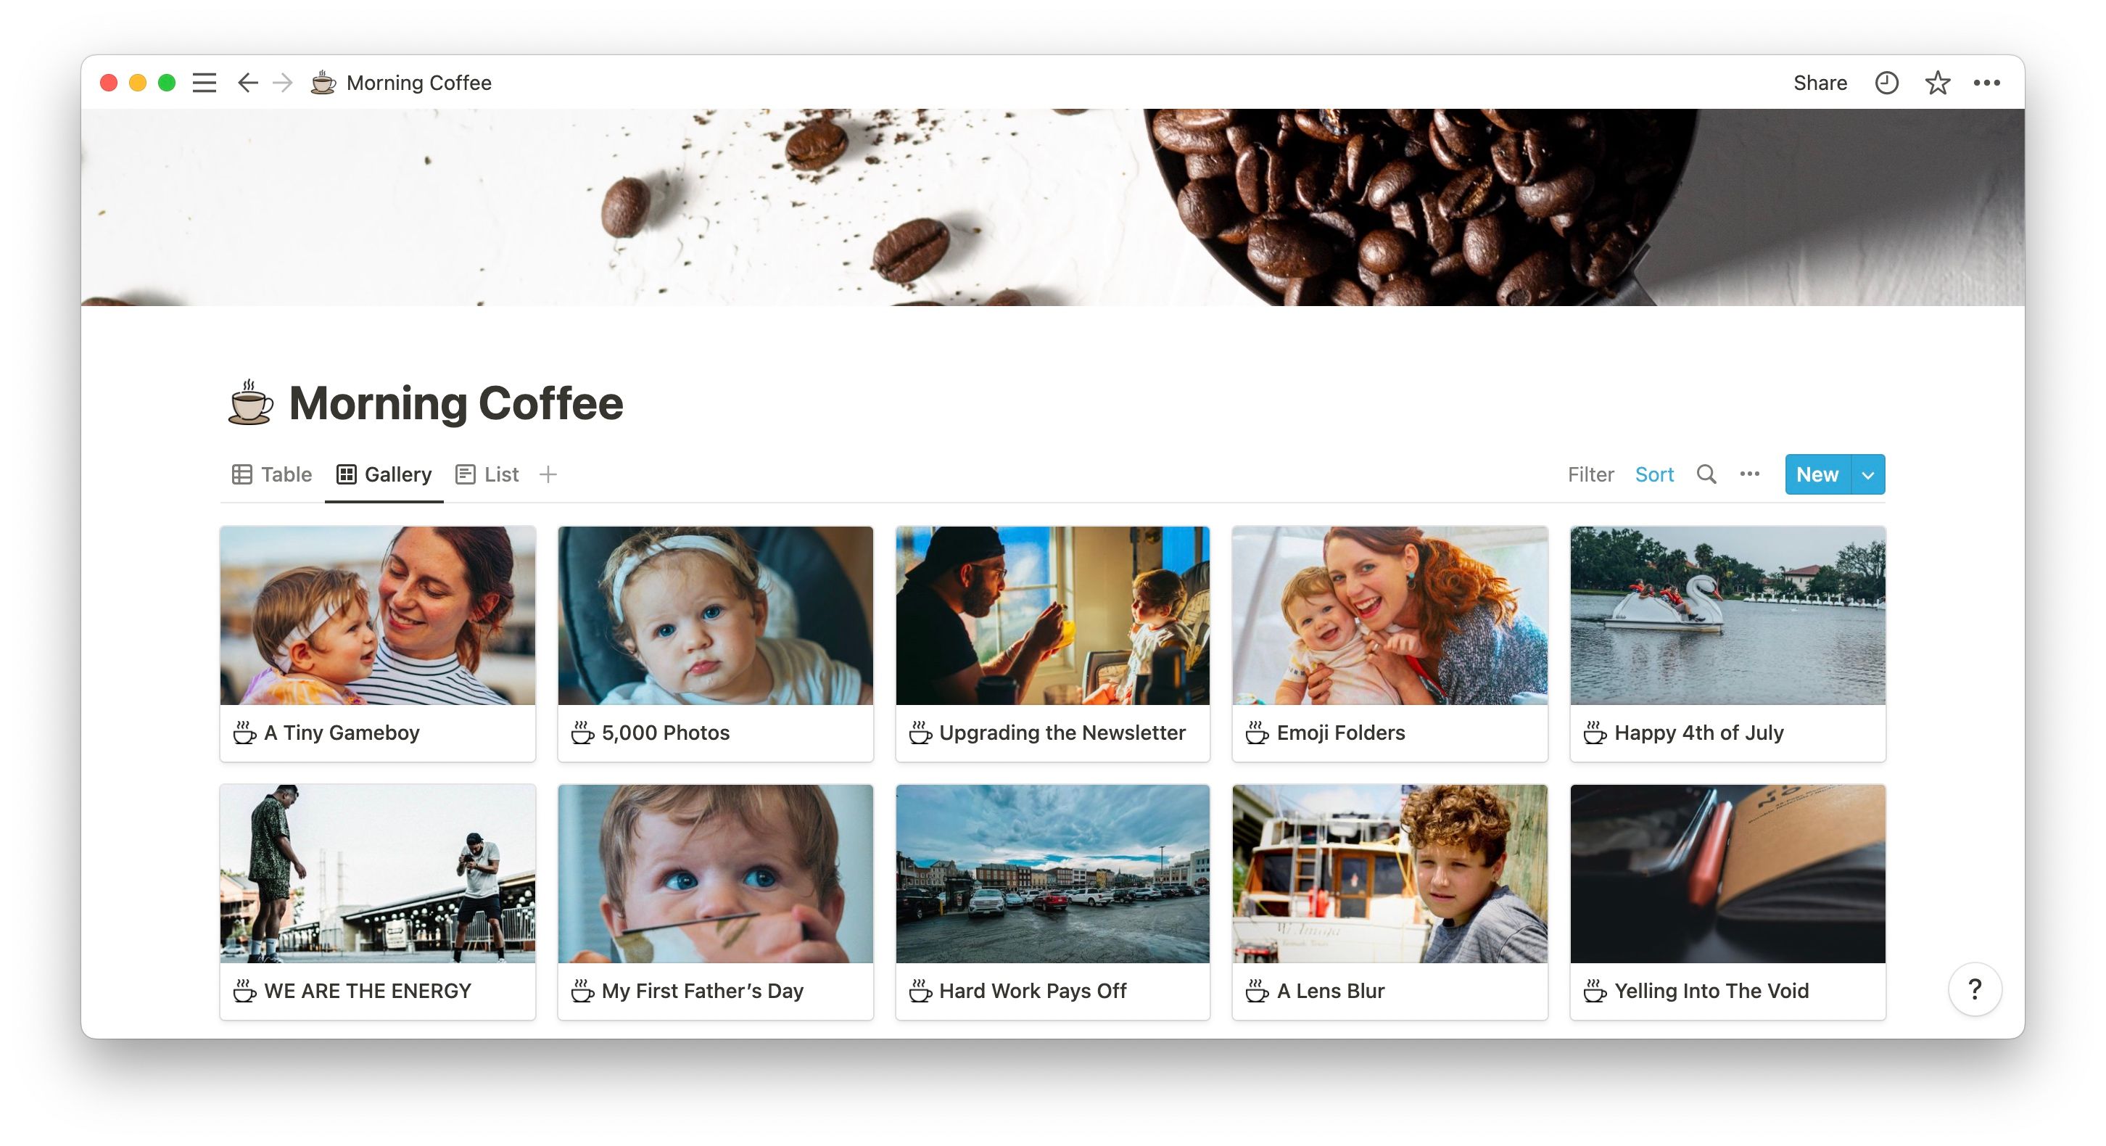Expand the New button dropdown arrow
Viewport: 2106px width, 1146px height.
click(x=1867, y=474)
